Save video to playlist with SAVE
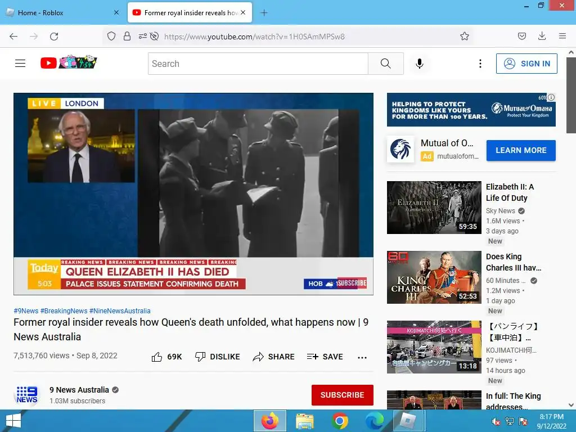 click(325, 357)
